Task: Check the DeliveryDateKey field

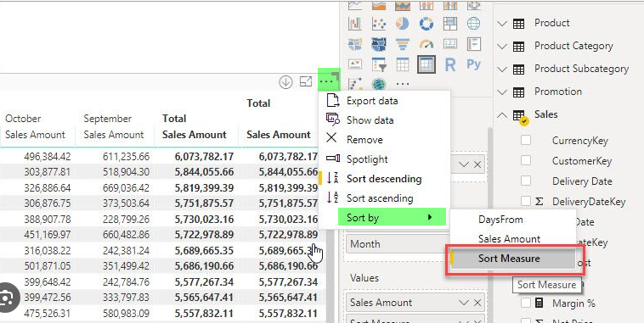Action: tap(526, 201)
